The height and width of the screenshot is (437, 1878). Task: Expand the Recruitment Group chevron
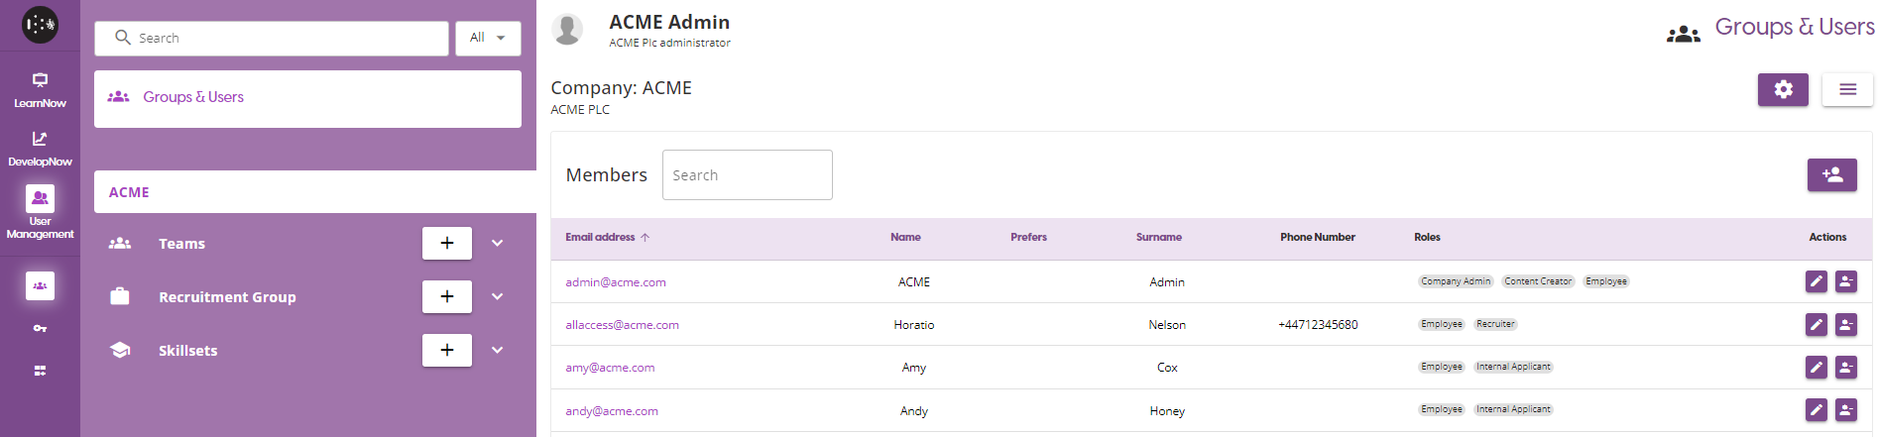point(498,296)
